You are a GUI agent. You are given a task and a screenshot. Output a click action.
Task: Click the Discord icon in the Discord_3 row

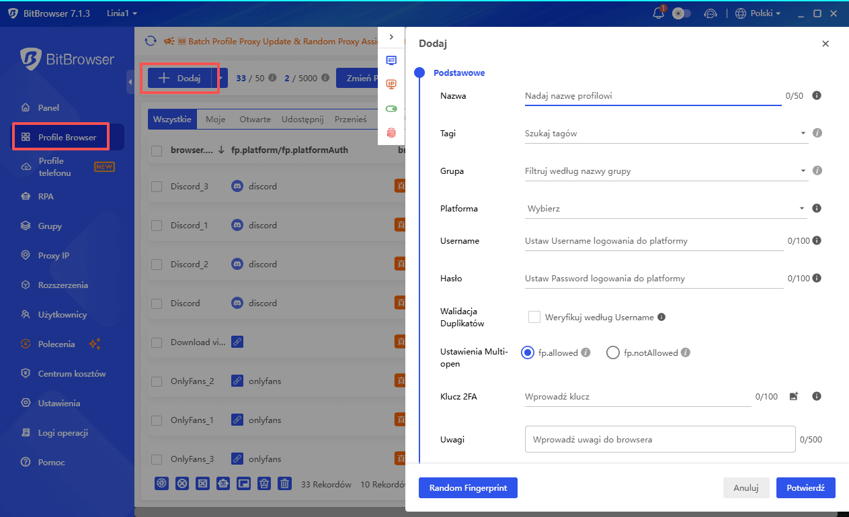point(237,186)
